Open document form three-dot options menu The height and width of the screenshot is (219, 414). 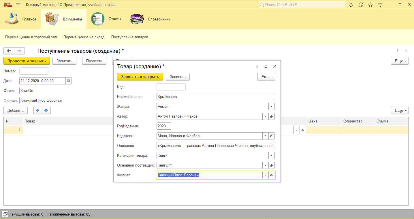click(398, 50)
